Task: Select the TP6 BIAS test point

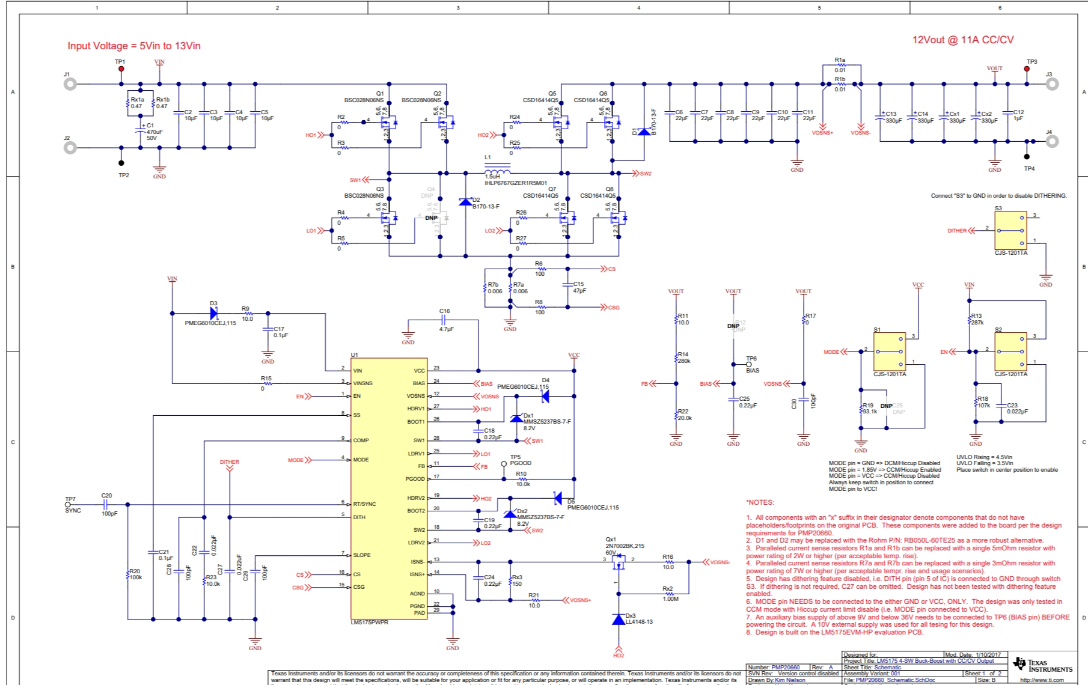Action: (749, 364)
